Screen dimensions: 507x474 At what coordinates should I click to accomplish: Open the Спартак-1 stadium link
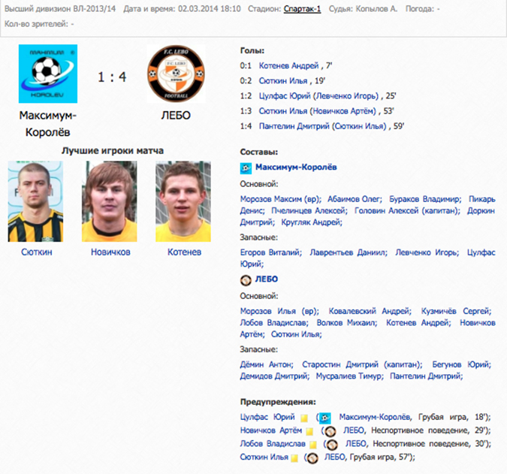pyautogui.click(x=303, y=9)
